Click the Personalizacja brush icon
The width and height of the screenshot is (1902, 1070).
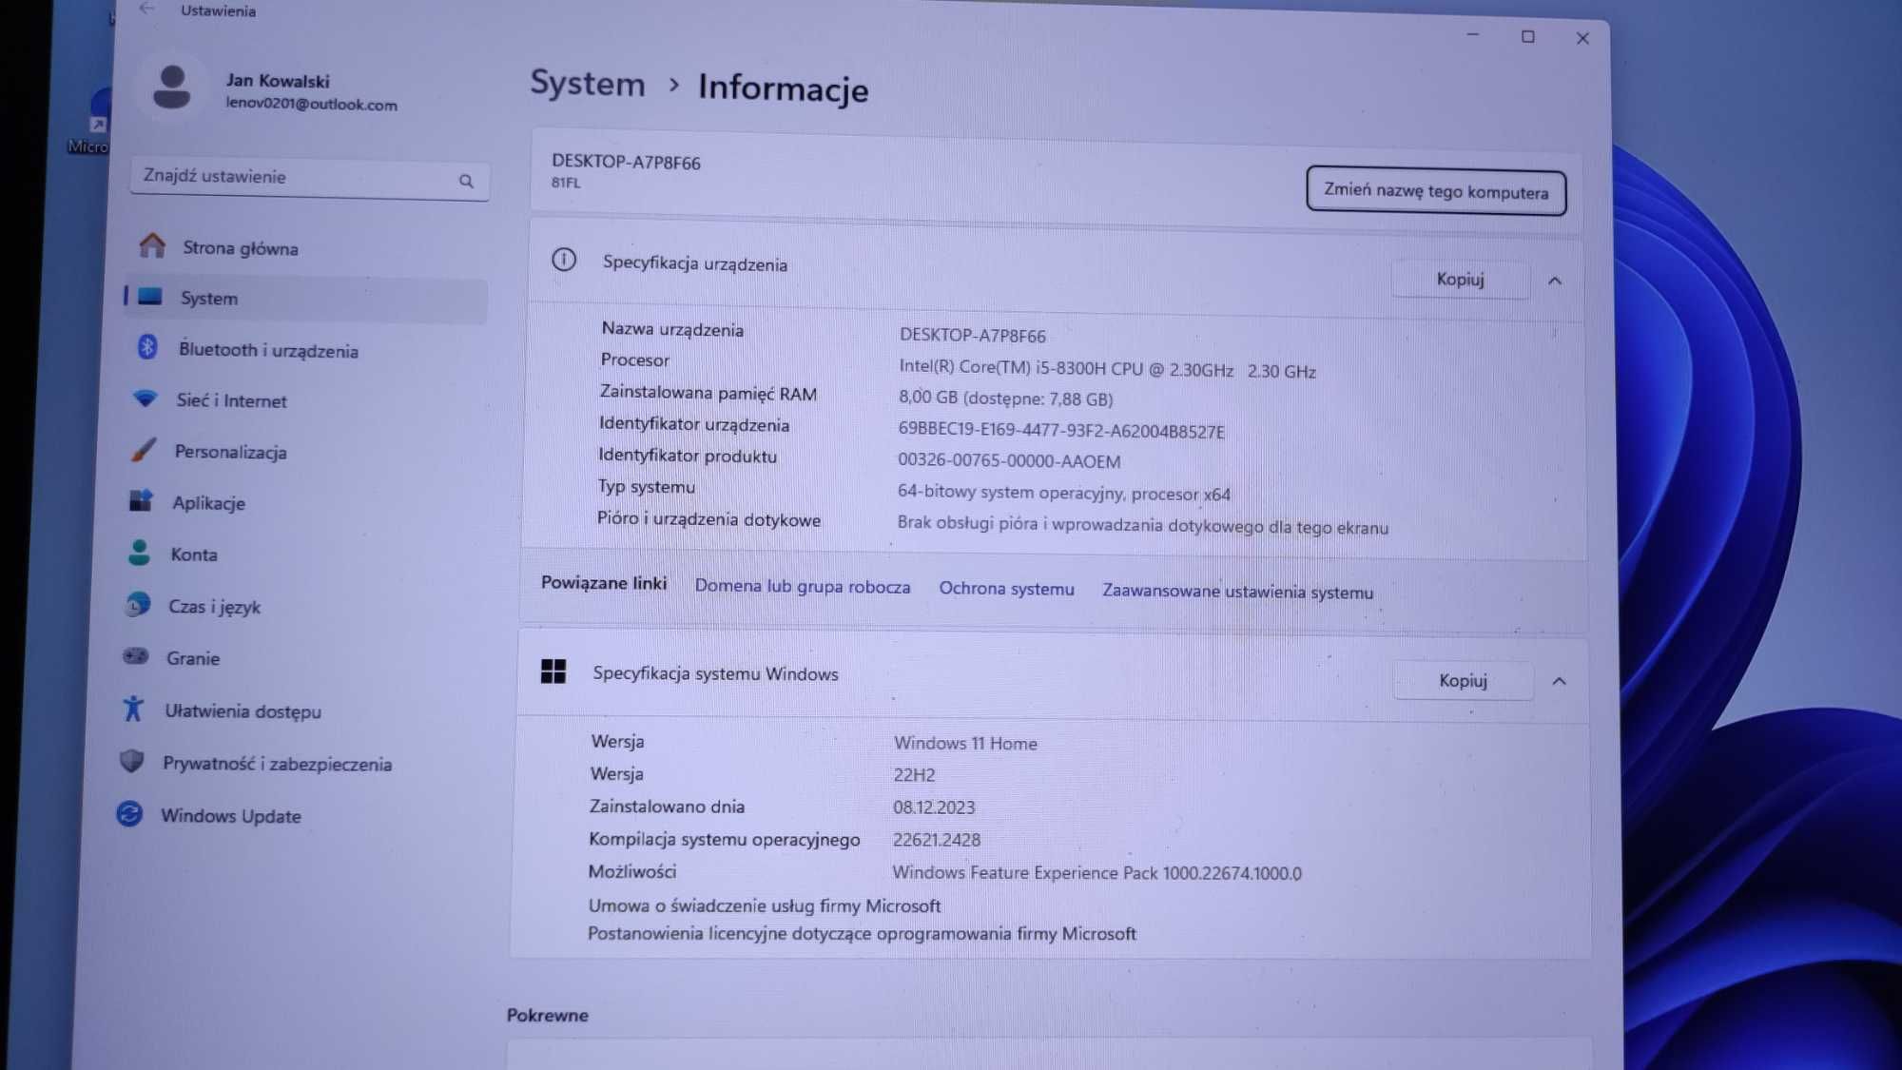pos(143,449)
